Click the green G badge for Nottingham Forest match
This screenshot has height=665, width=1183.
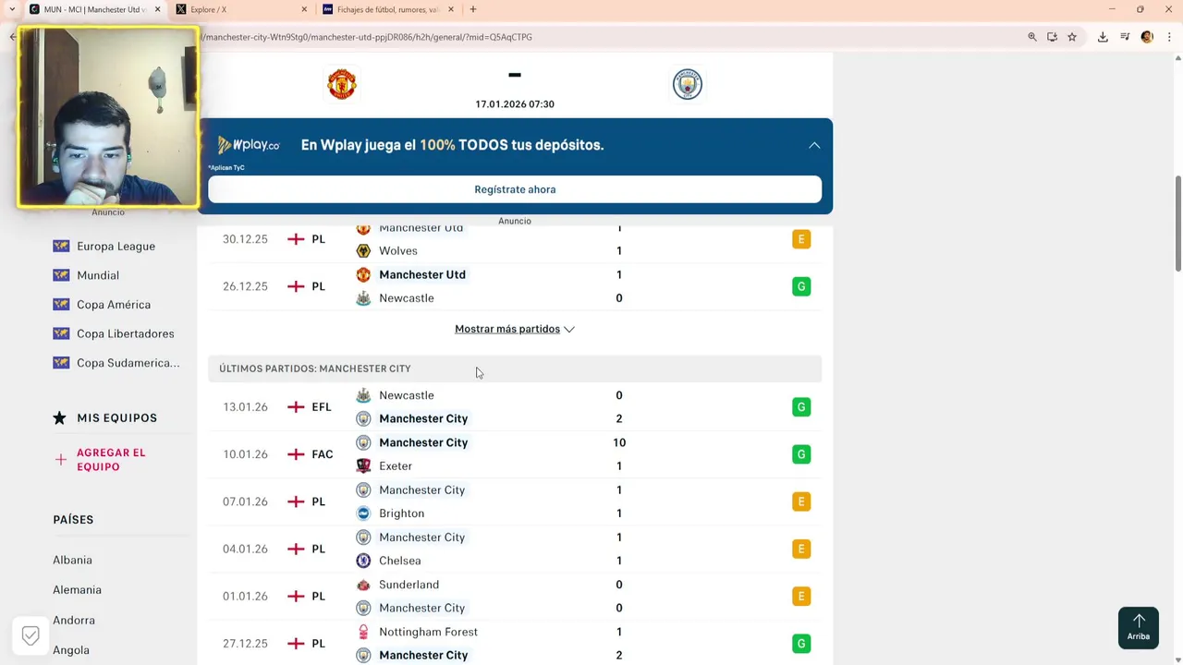point(801,644)
